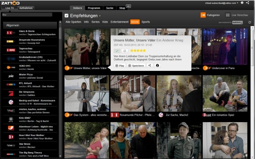255x159 pixels.
Task: Select the Sat.1 channel logo in sidebar
Action: click(x=11, y=102)
